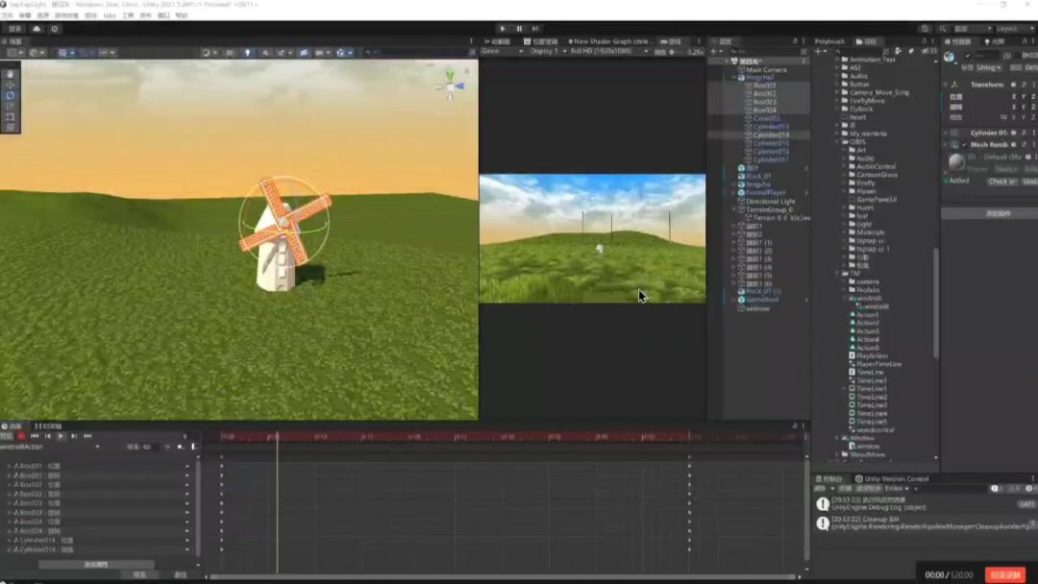Viewport: 1038px width, 584px height.
Task: Click the cloud icon in the top toolbar
Action: [37, 29]
